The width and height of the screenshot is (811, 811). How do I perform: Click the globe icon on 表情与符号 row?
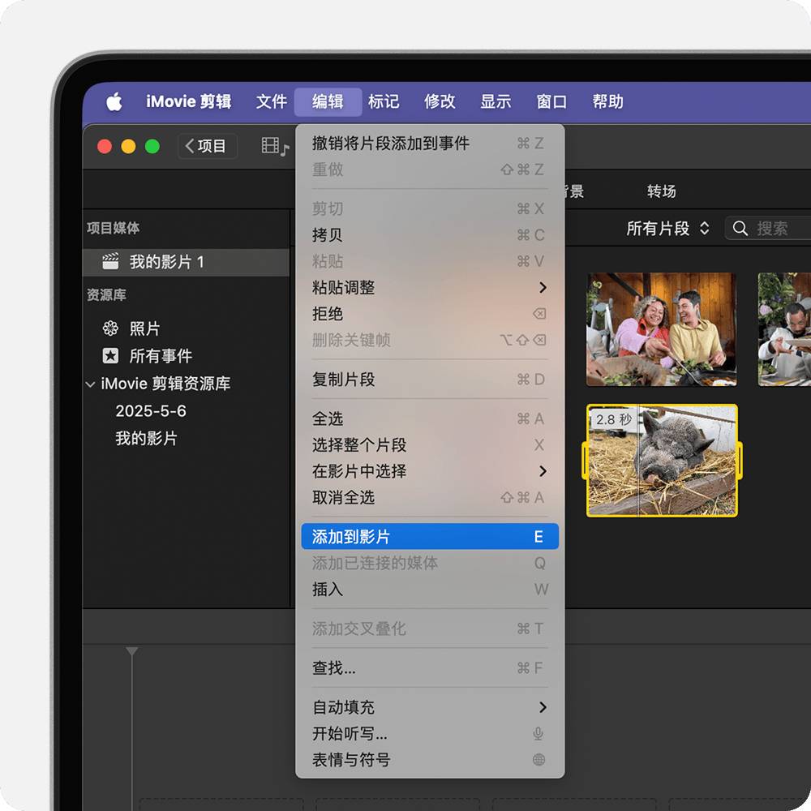(539, 760)
